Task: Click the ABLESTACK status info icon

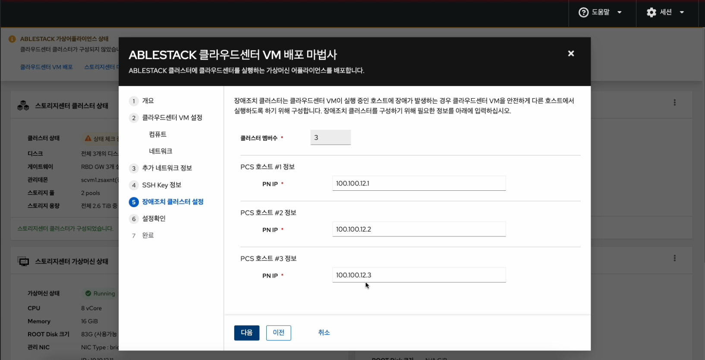Action: 12,39
